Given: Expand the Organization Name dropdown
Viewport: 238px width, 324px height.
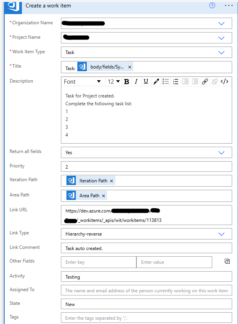Looking at the screenshot, I should pyautogui.click(x=221, y=23).
